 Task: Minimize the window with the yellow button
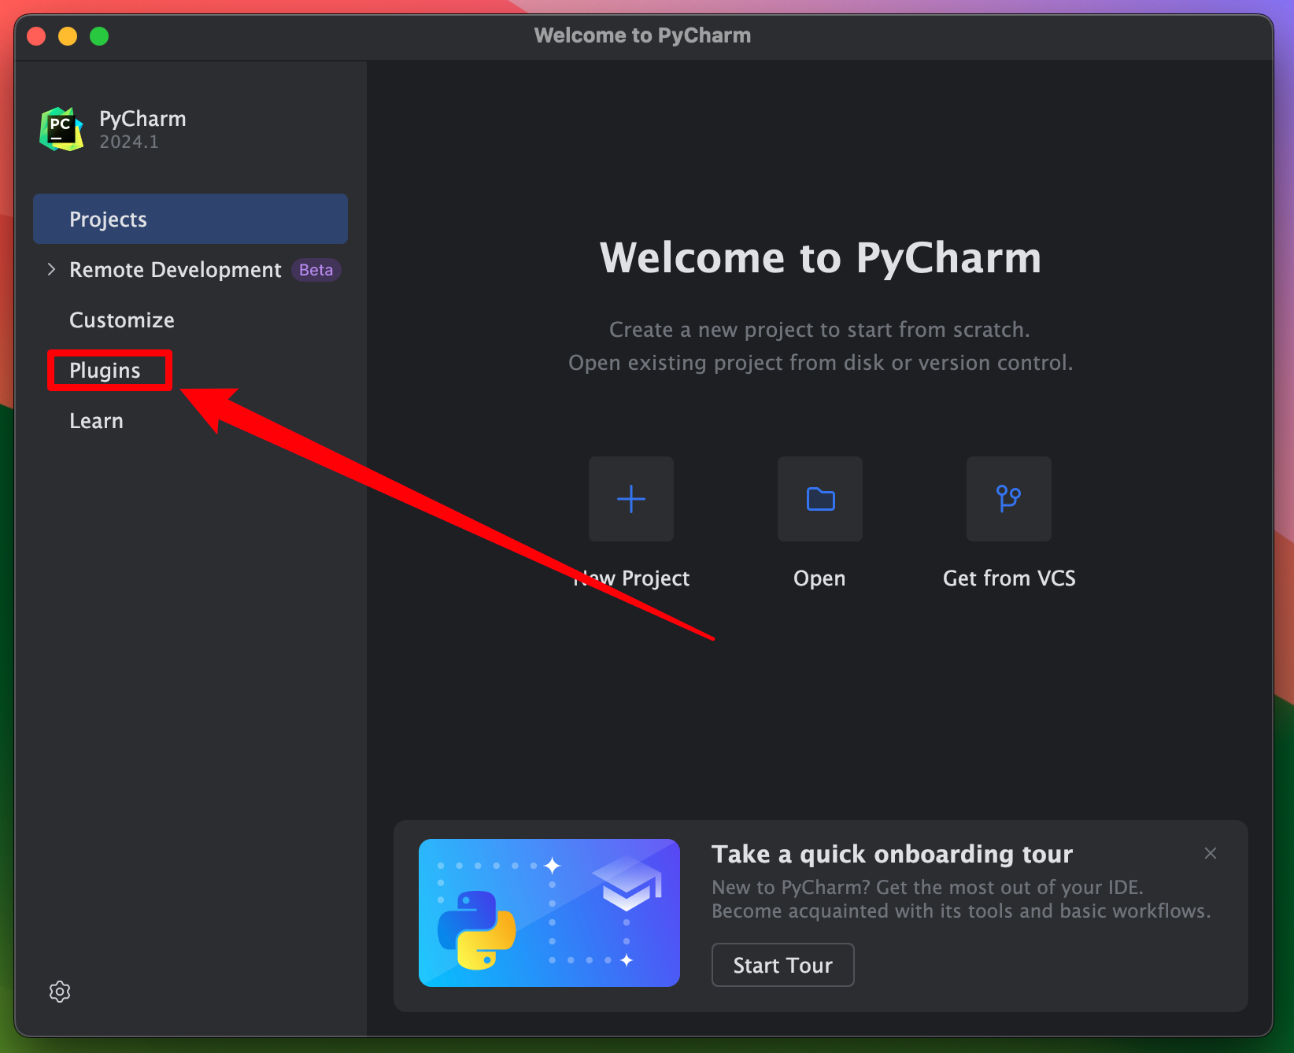(68, 36)
